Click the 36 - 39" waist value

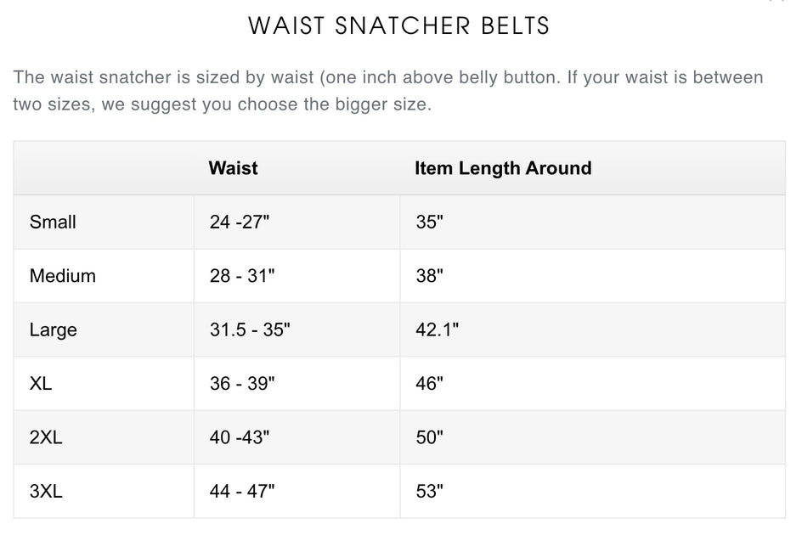pos(242,384)
